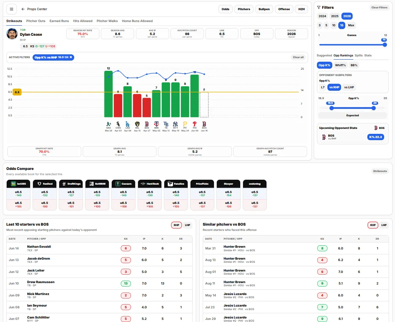Toggle LHP in Last 10 starters table
Image resolution: width=395 pixels, height=322 pixels.
187,225
